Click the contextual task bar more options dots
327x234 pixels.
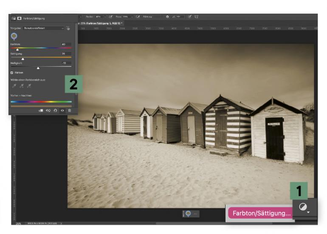[x=195, y=214]
